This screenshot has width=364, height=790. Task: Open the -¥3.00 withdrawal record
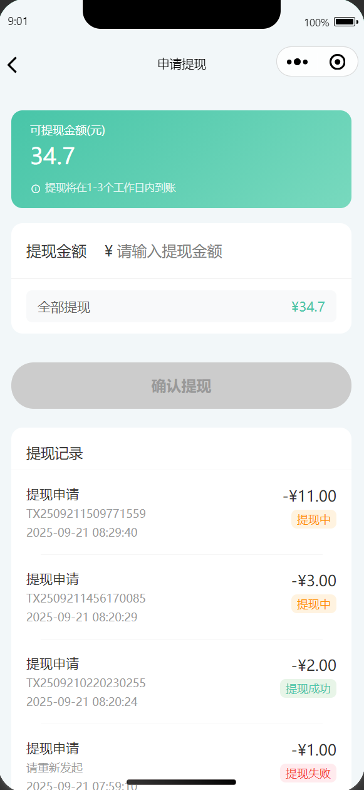pyautogui.click(x=181, y=598)
